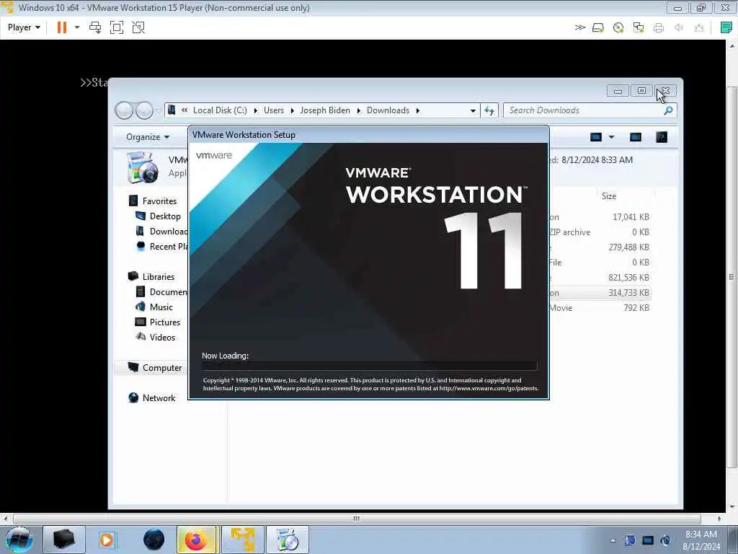This screenshot has height=554, width=738.
Task: Open Explorer help with the question mark icon
Action: [x=662, y=137]
